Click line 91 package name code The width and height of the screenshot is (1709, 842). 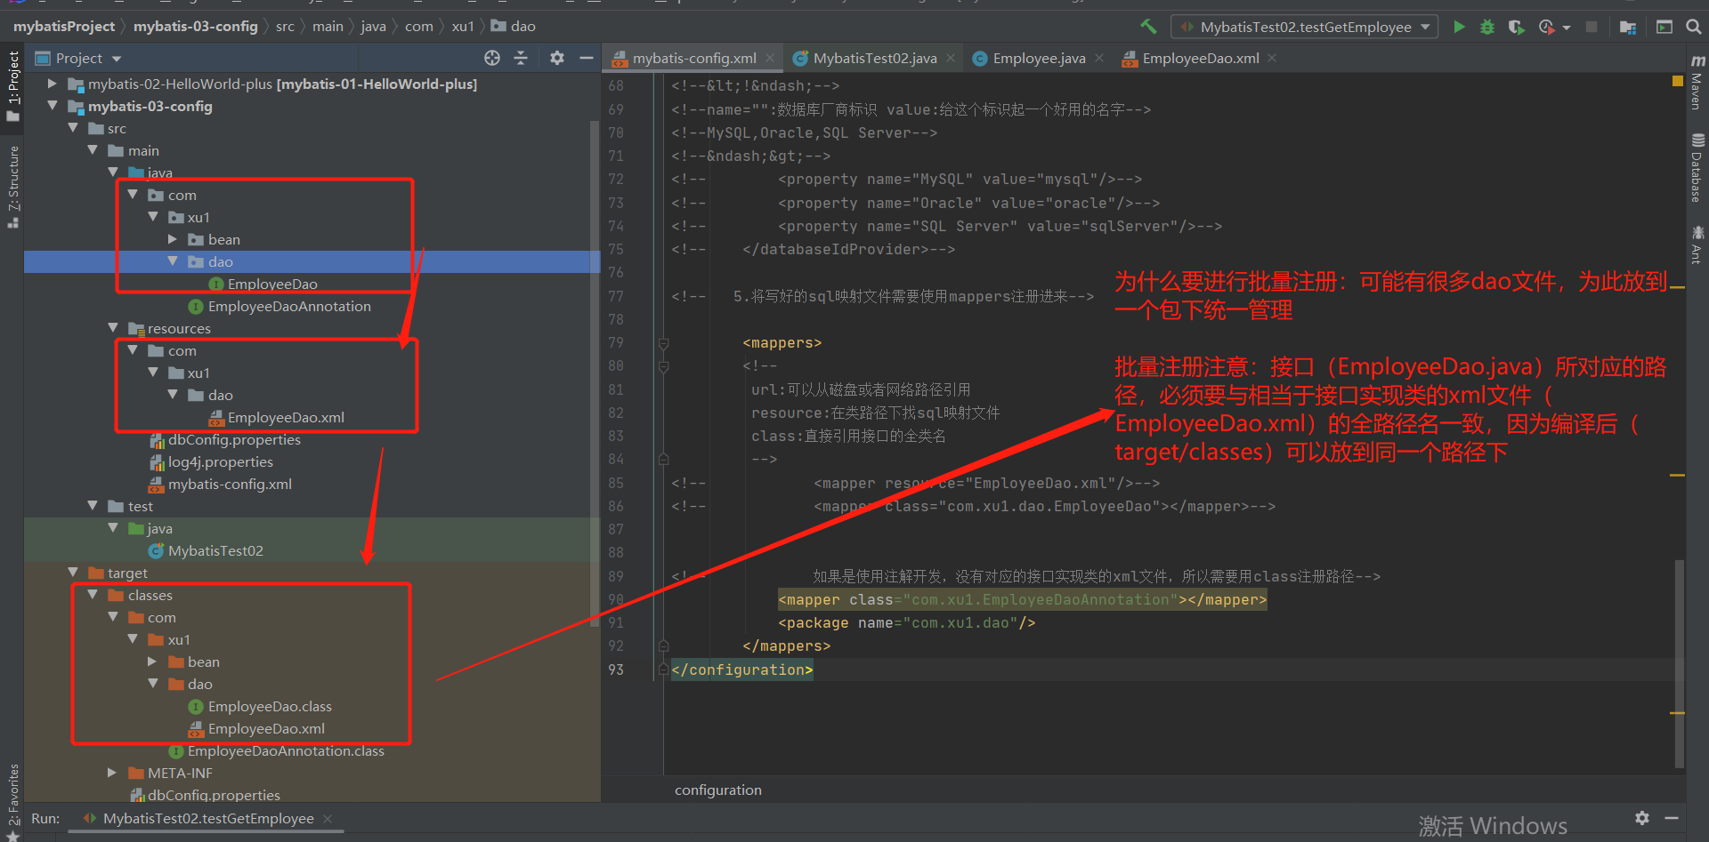(907, 623)
